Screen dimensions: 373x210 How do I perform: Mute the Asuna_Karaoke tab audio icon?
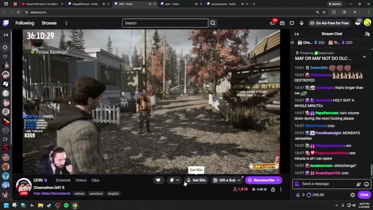[242, 4]
